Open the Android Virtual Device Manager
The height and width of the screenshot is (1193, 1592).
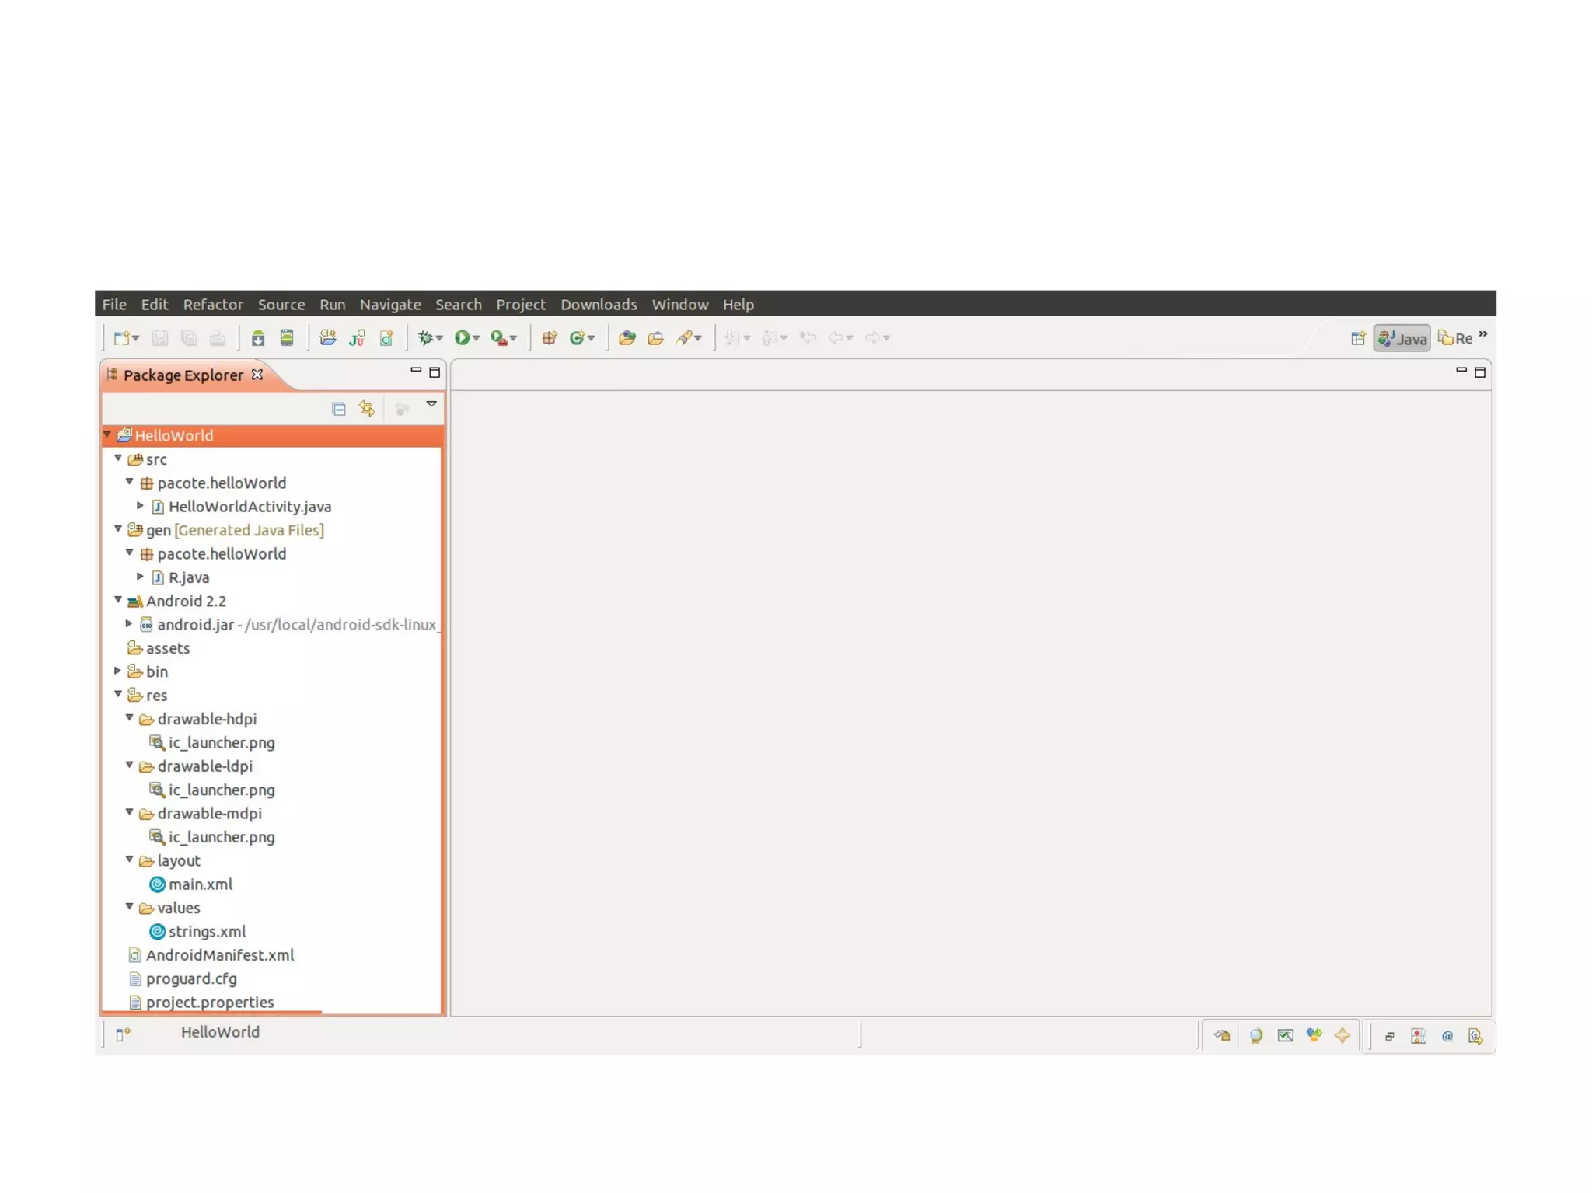pyautogui.click(x=287, y=337)
